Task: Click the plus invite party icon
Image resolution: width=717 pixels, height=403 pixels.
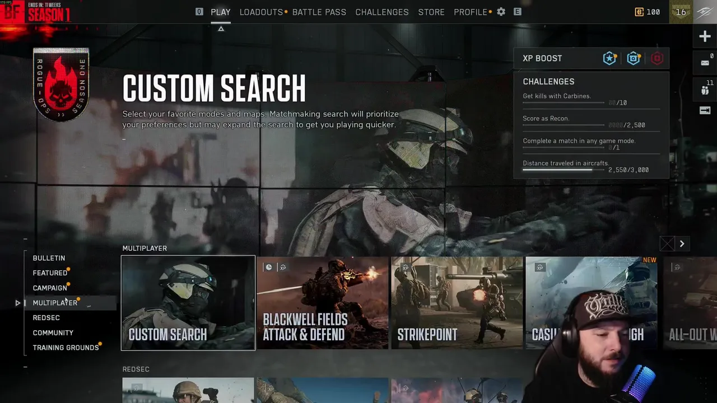Action: [705, 37]
